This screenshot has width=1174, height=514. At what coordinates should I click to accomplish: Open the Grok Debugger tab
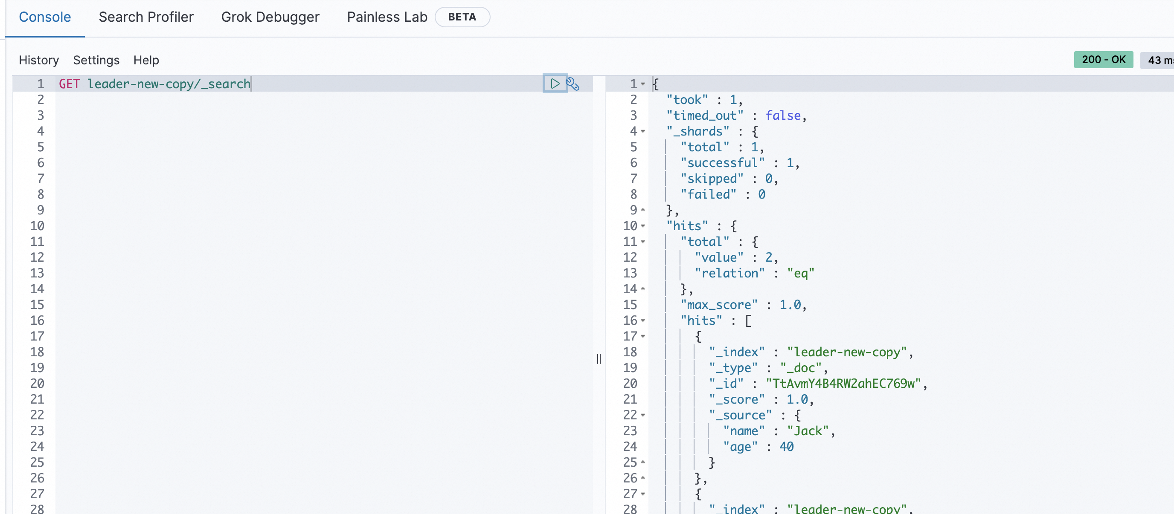270,17
